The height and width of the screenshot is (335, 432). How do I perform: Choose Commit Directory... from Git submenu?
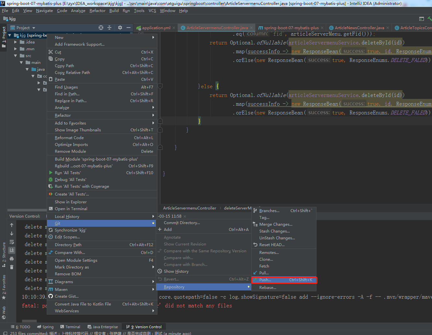coord(204,223)
